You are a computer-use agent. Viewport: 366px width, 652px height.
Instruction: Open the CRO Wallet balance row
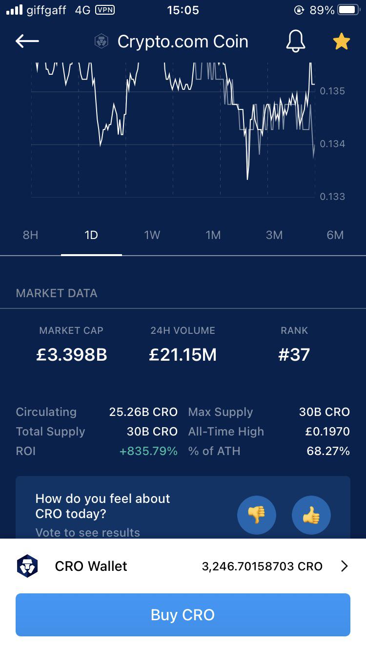[x=183, y=566]
